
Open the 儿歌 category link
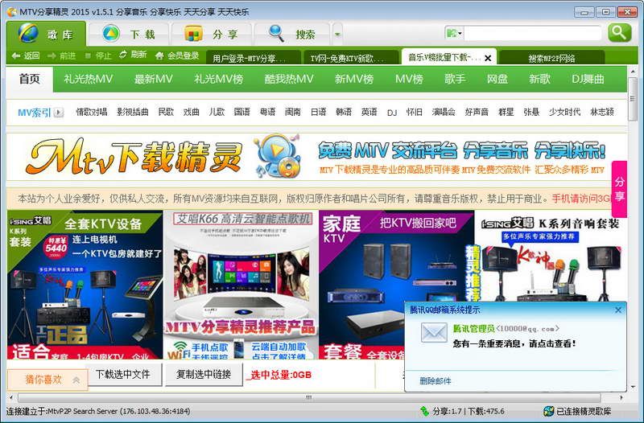217,112
